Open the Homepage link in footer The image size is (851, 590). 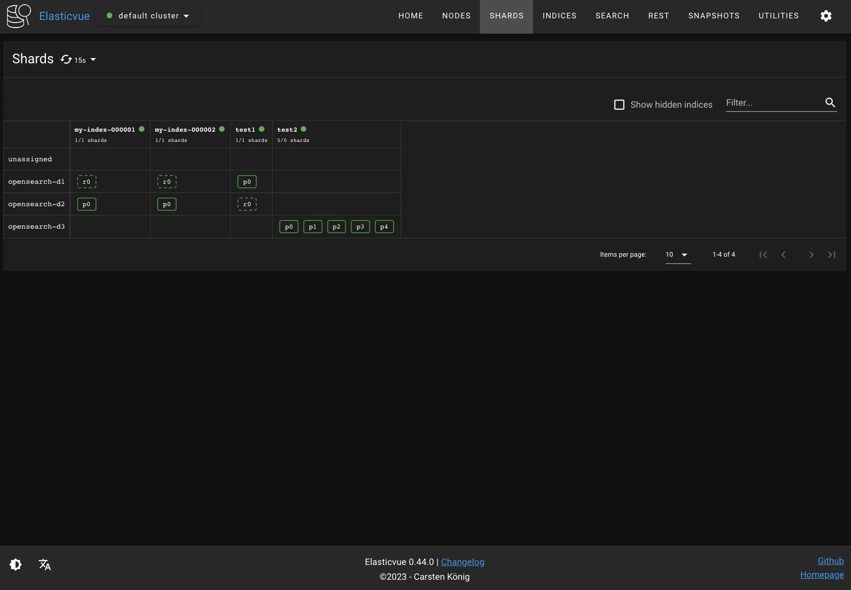coord(822,575)
